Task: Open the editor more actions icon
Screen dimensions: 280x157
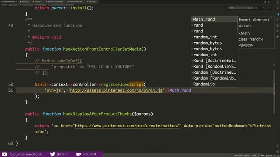Action: coord(272,2)
